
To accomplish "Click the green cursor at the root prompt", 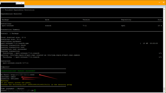I will pos(35,90).
